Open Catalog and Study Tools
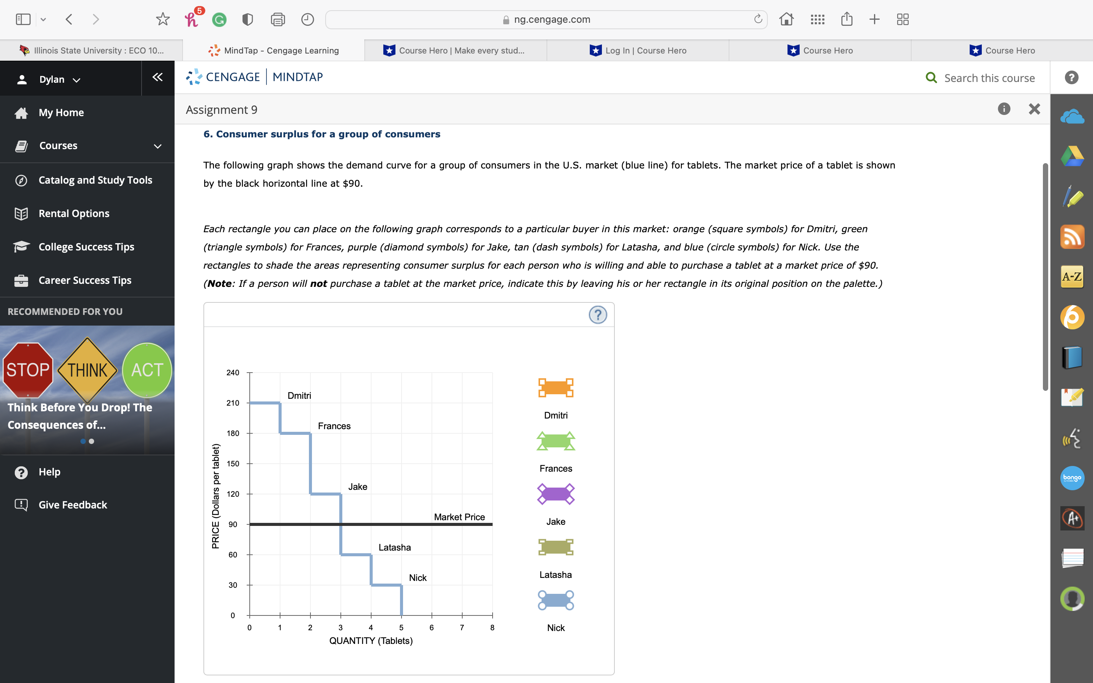Screen dimensions: 1093x683 pos(95,180)
